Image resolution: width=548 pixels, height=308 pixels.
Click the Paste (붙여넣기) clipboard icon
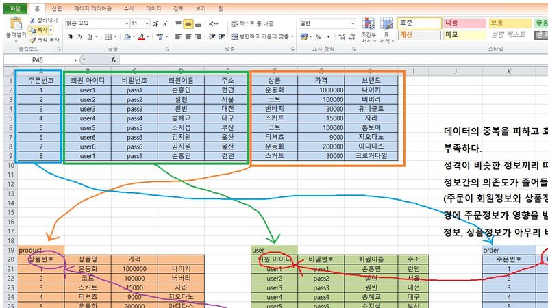pyautogui.click(x=16, y=24)
